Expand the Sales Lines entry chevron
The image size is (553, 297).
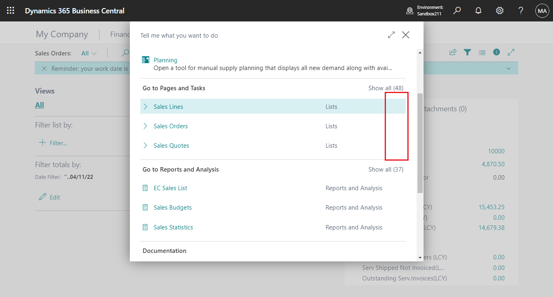tap(146, 106)
